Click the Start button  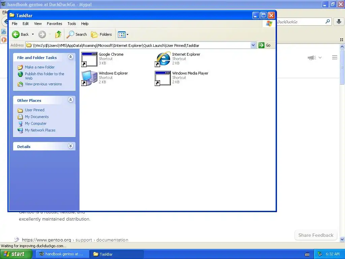[x=15, y=254]
